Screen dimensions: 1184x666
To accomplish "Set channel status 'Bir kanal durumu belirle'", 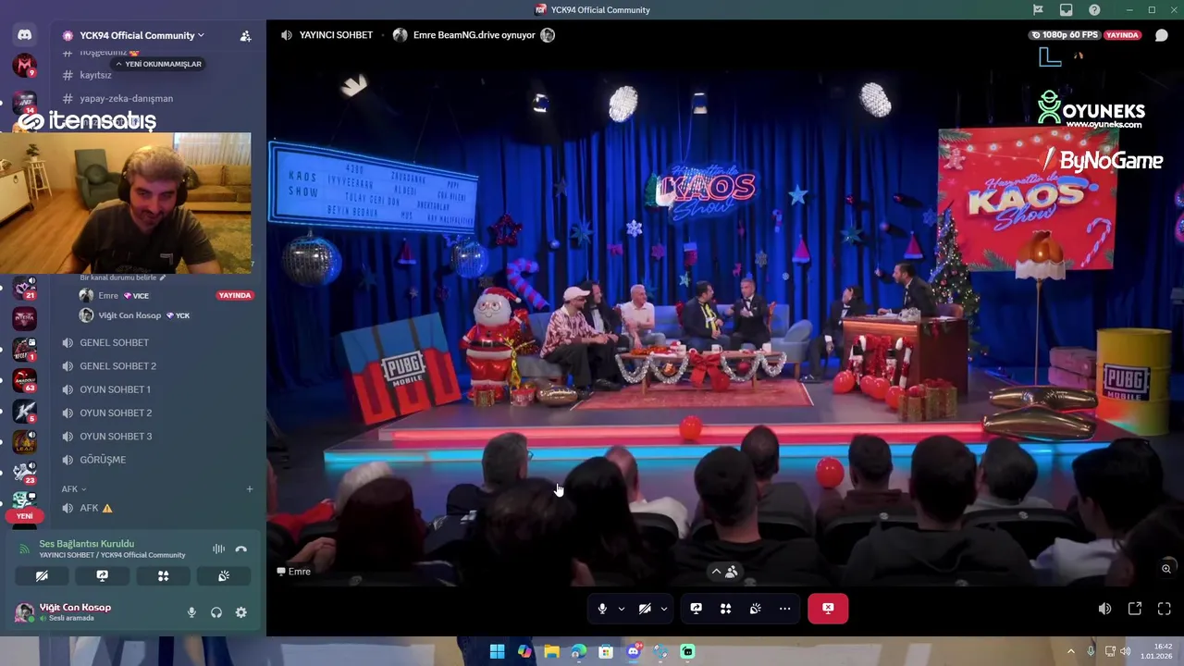I will point(123,277).
